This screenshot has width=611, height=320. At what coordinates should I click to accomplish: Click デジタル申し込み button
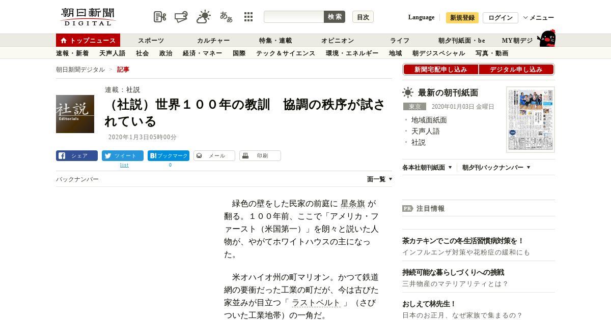pos(516,70)
